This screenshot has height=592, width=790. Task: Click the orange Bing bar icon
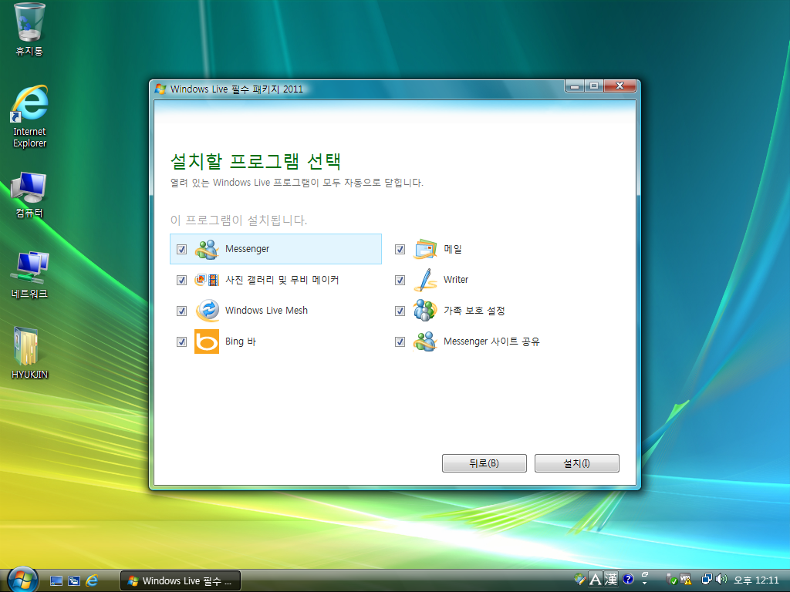(207, 341)
